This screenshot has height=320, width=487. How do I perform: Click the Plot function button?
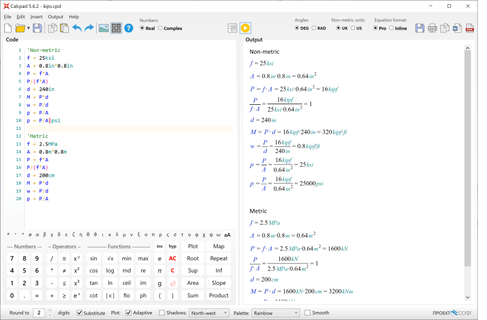coord(193,246)
